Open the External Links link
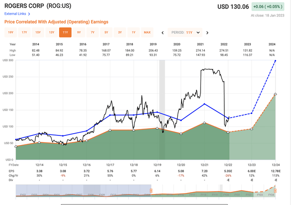Viewport: 293px width, 205px height. click(x=15, y=14)
